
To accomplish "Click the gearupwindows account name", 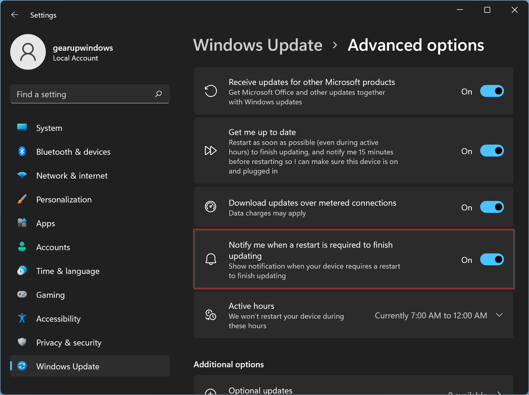I will 83,48.
